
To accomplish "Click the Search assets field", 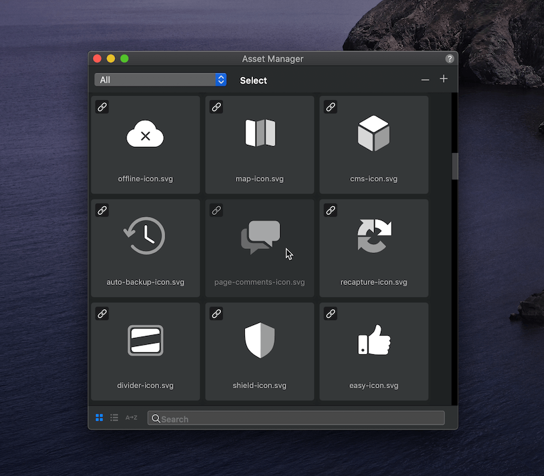I will [x=296, y=418].
